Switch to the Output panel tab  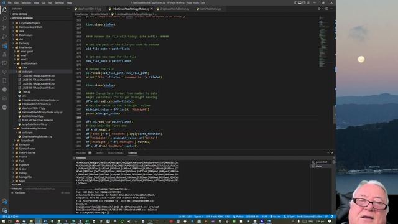(99, 153)
